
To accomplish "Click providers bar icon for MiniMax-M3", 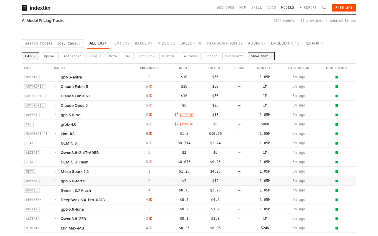I will [x=151, y=228].
